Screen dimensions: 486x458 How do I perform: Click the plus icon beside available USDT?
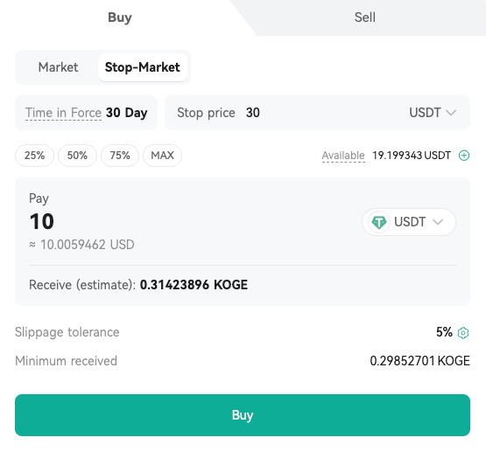(x=464, y=156)
